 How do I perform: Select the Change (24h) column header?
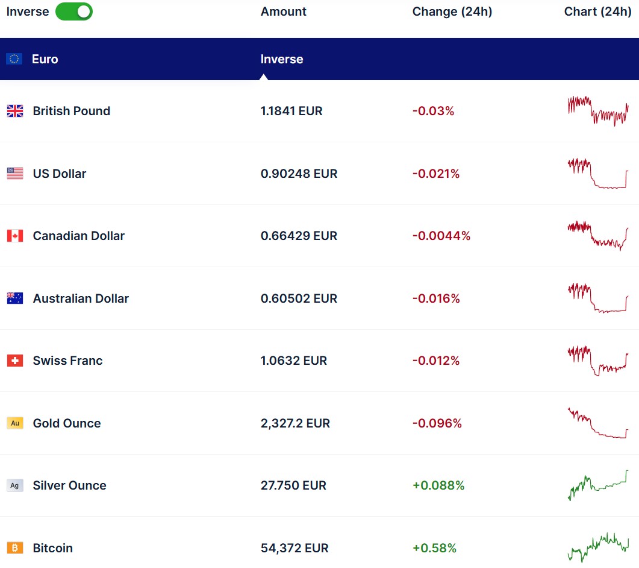coord(452,11)
